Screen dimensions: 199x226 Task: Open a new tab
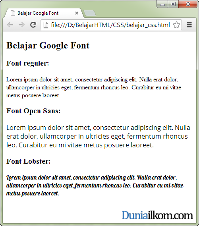tap(90, 13)
